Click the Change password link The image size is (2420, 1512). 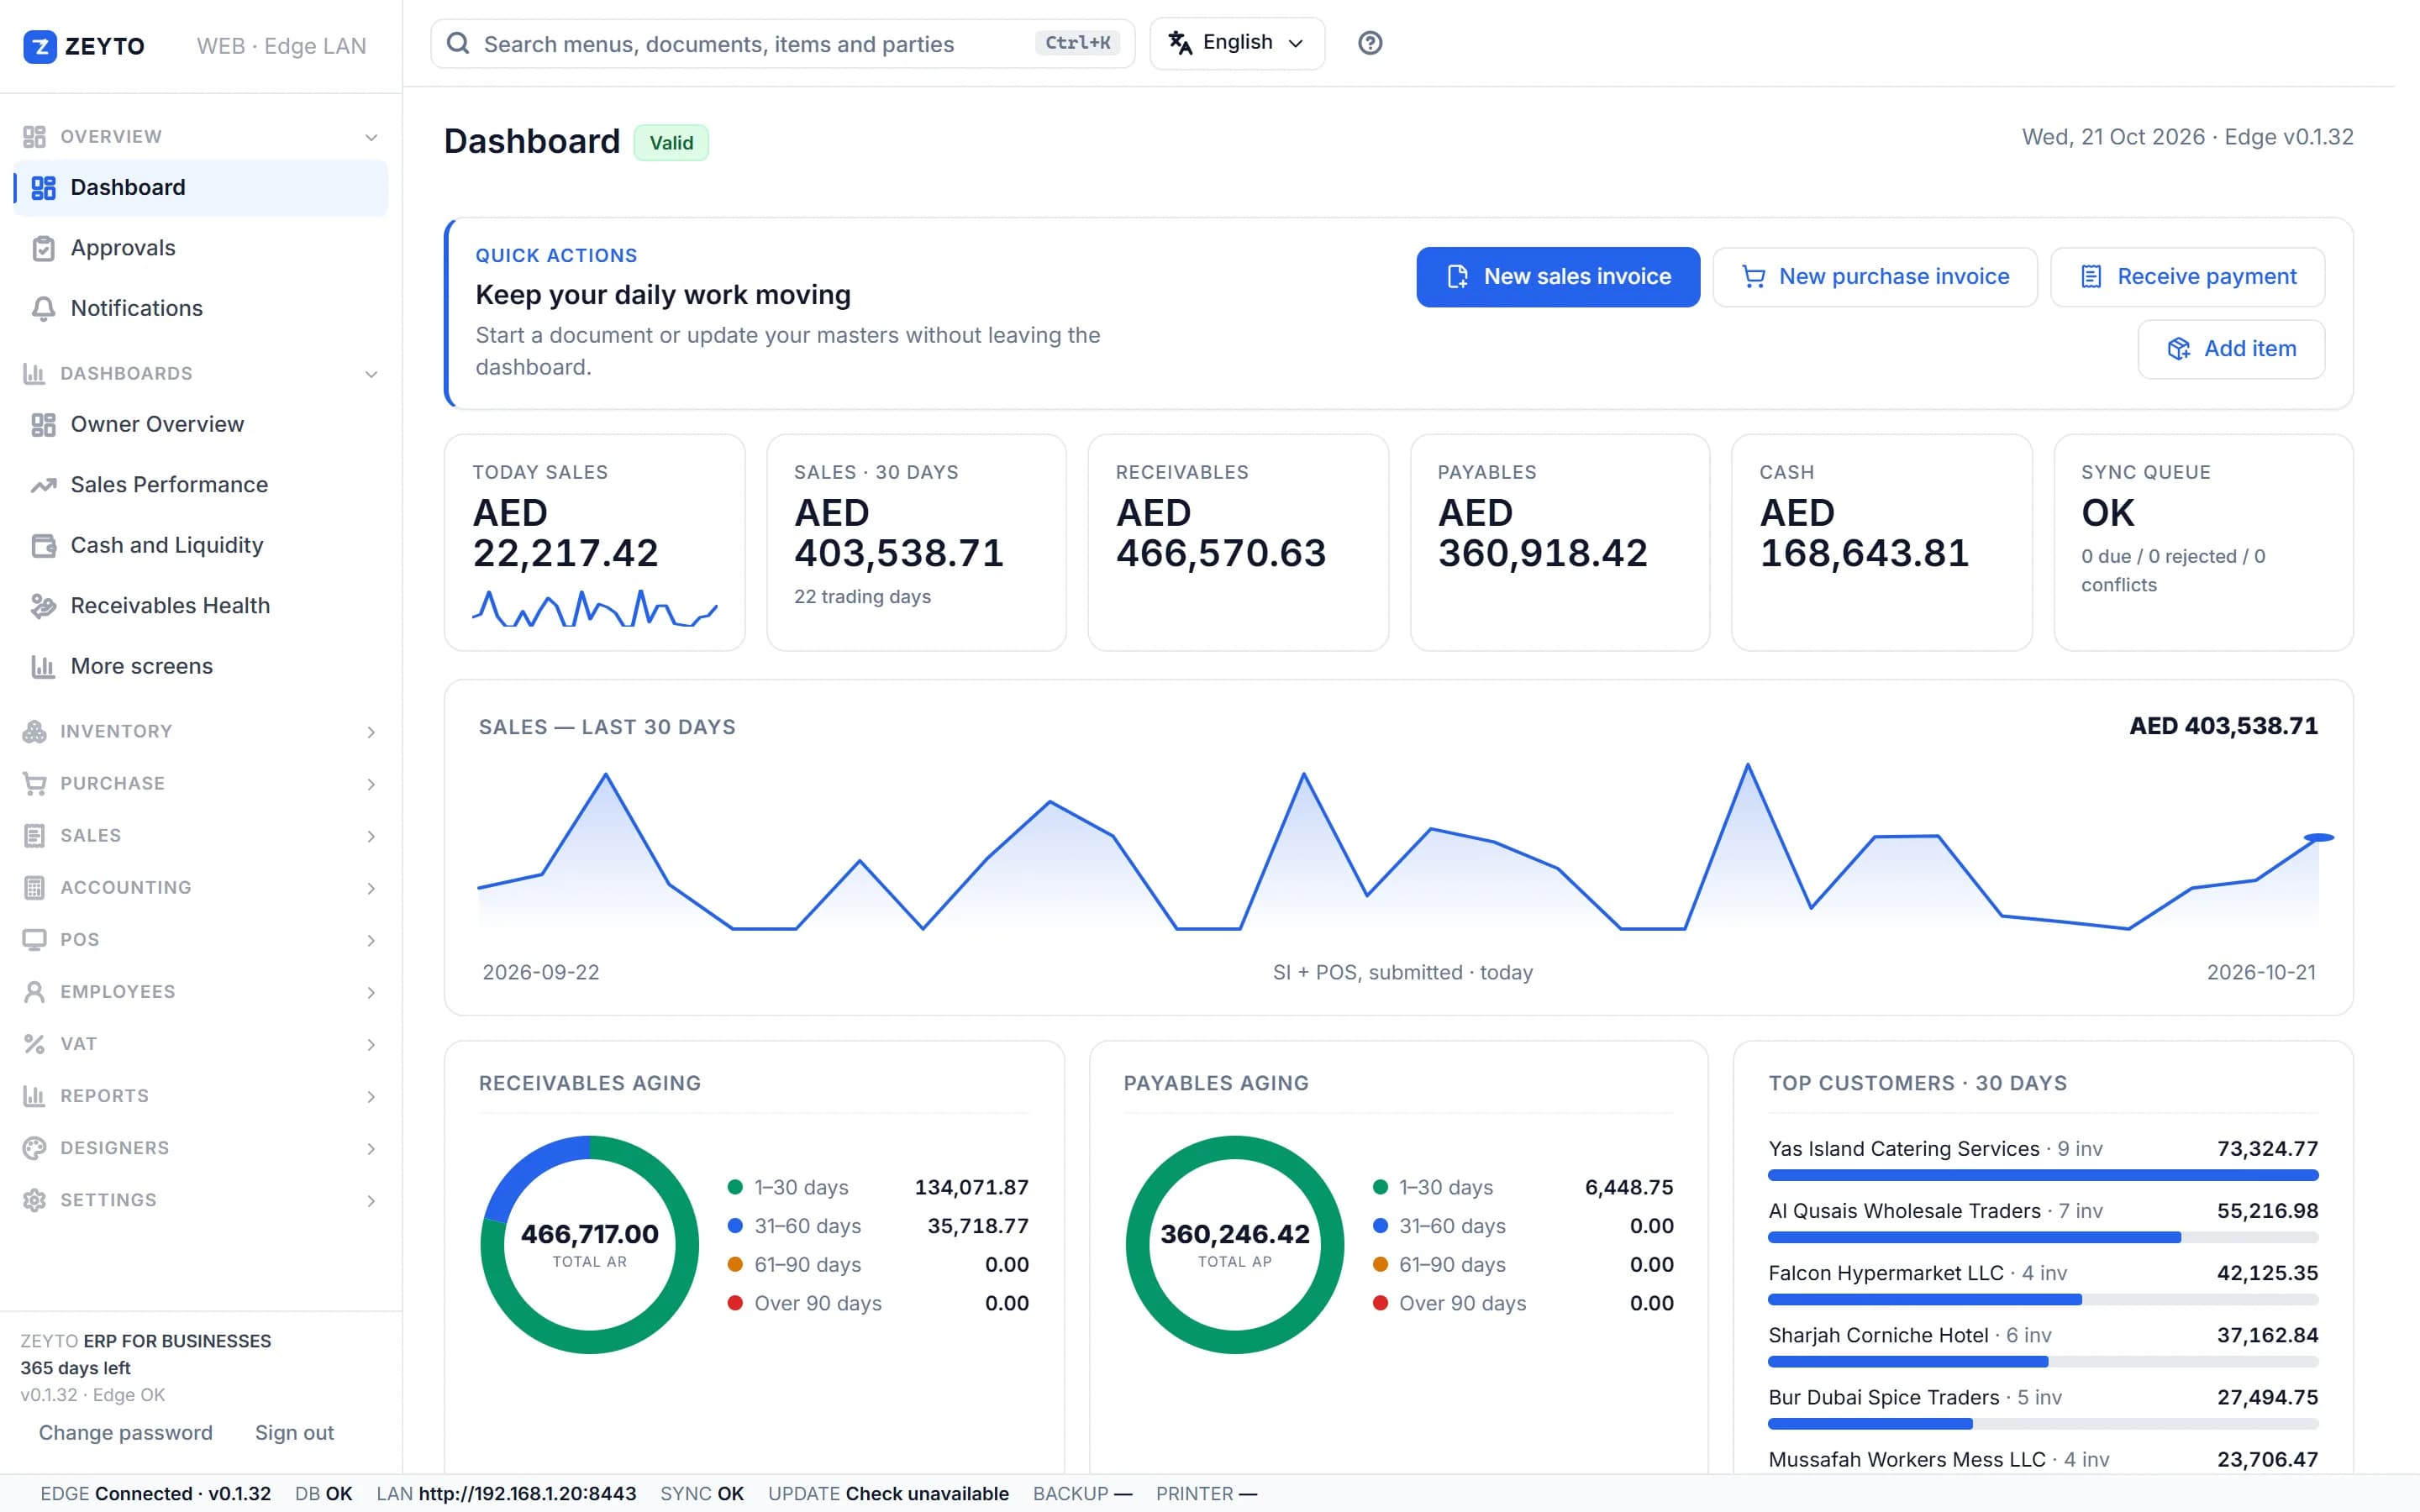[125, 1433]
